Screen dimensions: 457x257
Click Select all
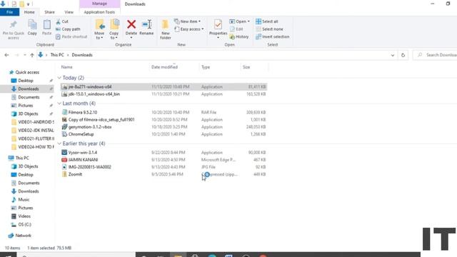point(266,21)
